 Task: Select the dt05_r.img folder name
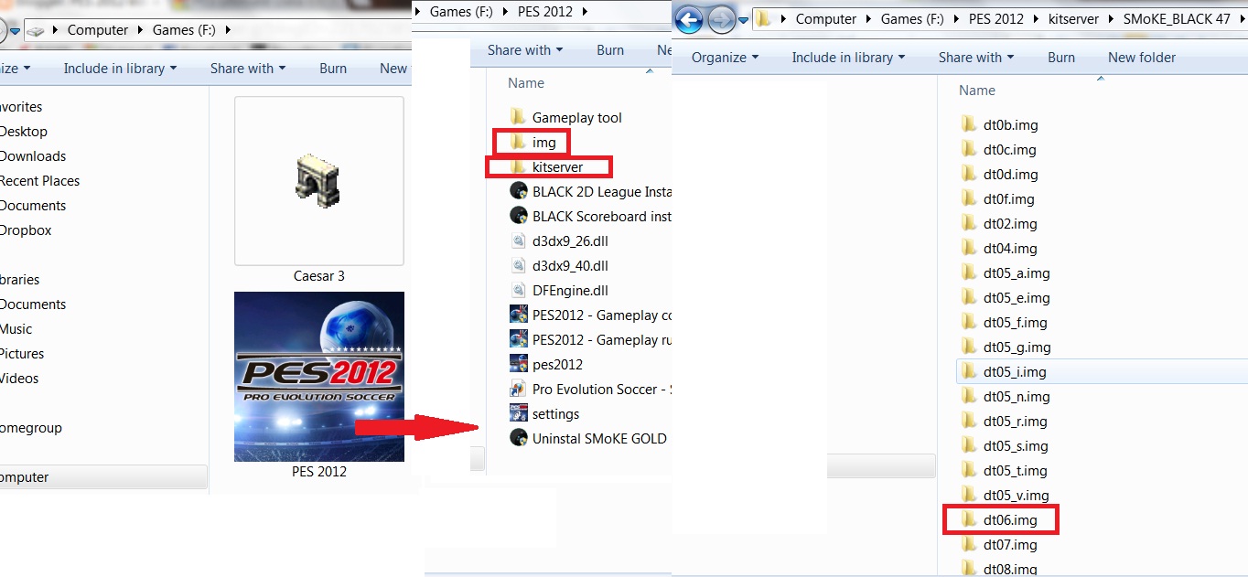point(1016,421)
